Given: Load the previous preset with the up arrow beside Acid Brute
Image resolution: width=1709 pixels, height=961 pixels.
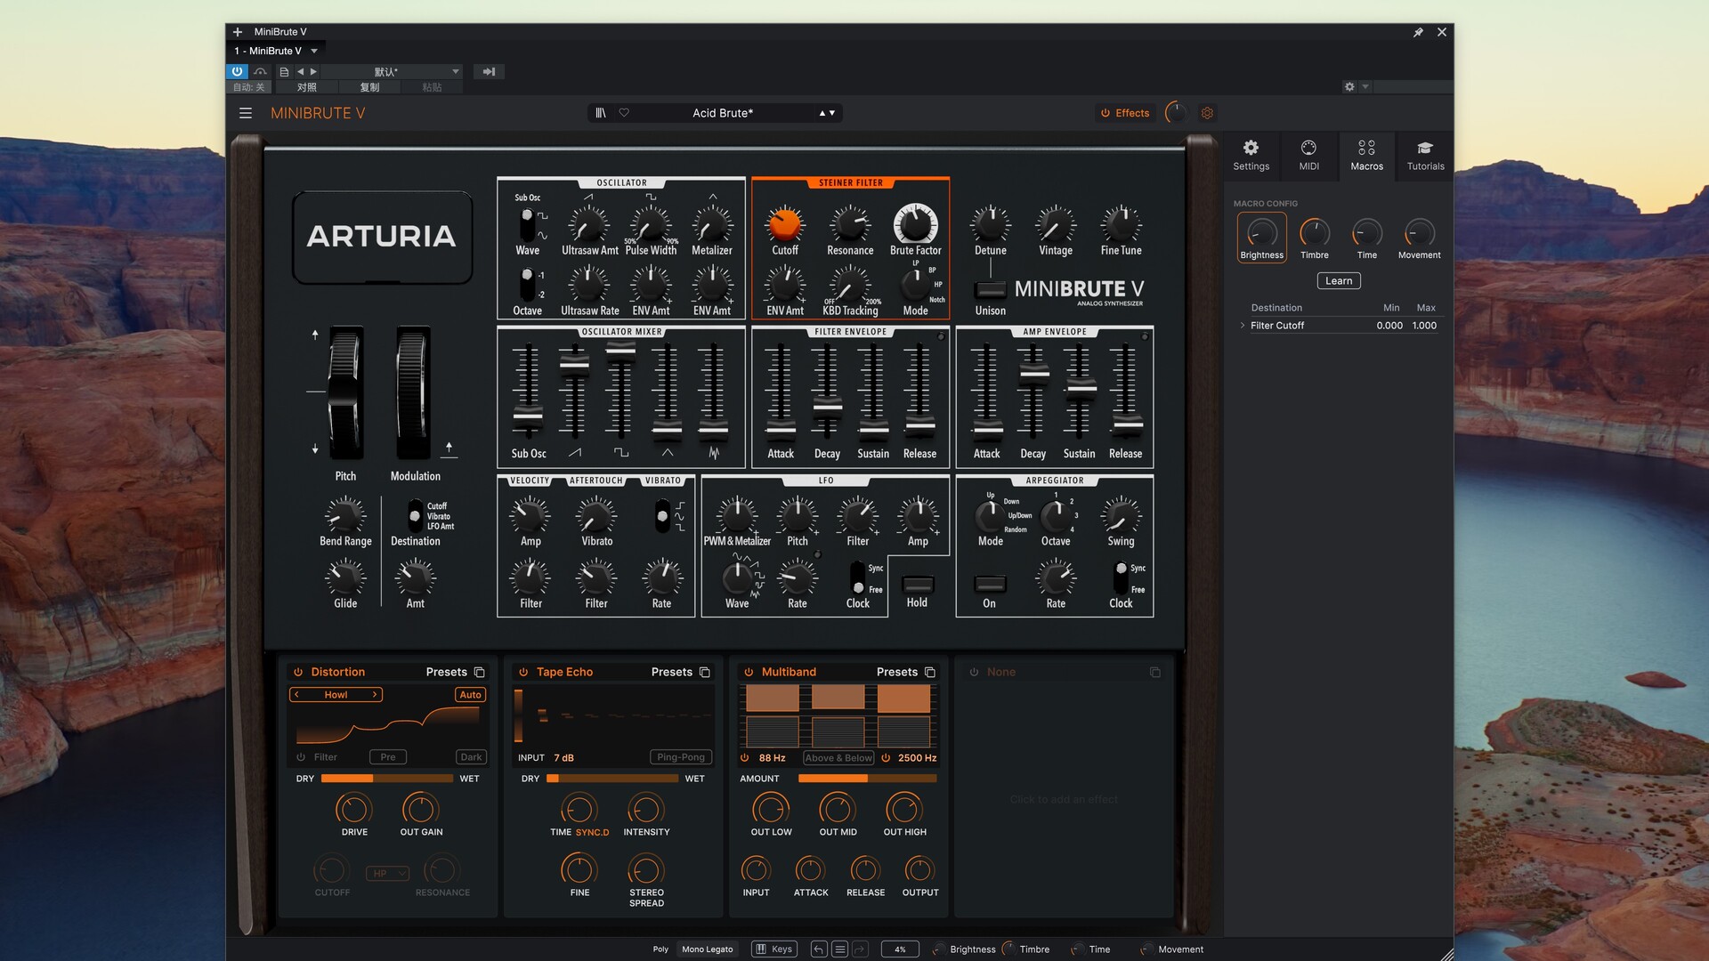Looking at the screenshot, I should pos(822,113).
